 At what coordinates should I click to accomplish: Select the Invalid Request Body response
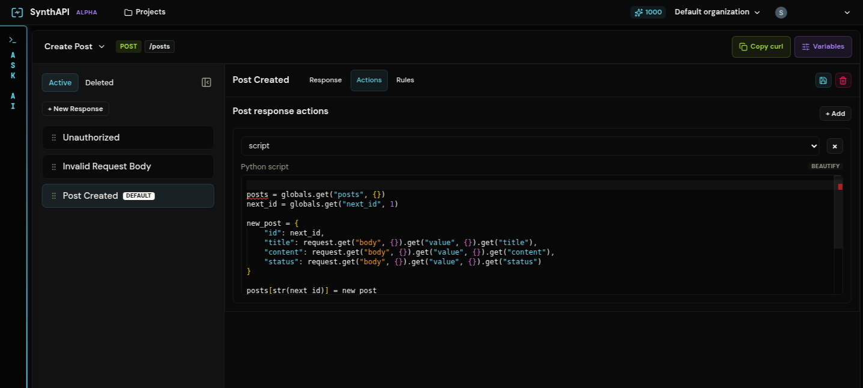pos(128,166)
